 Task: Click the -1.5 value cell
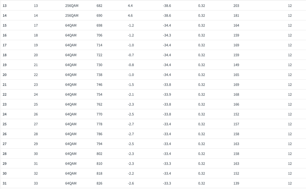click(130, 85)
